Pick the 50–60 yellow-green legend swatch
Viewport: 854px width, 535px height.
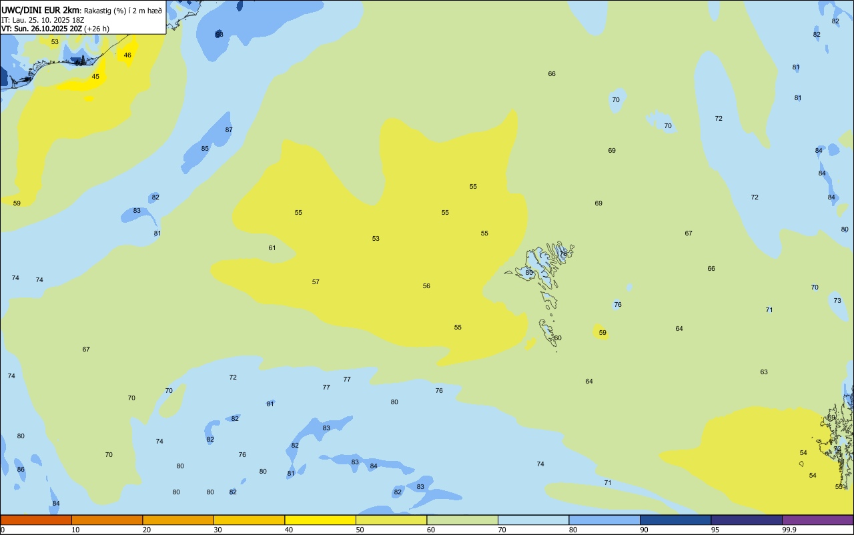[x=391, y=520]
